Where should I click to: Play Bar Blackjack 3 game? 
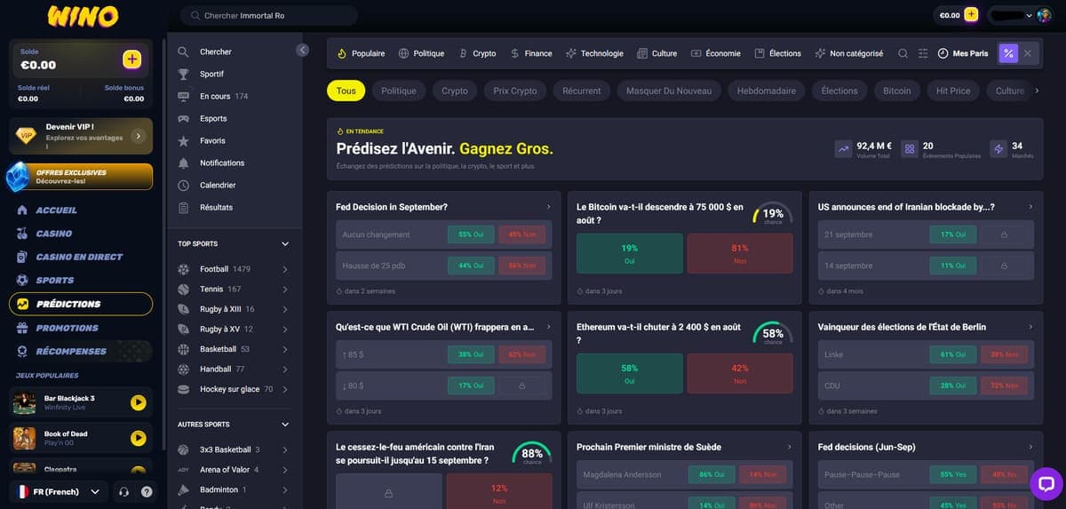[x=138, y=402]
